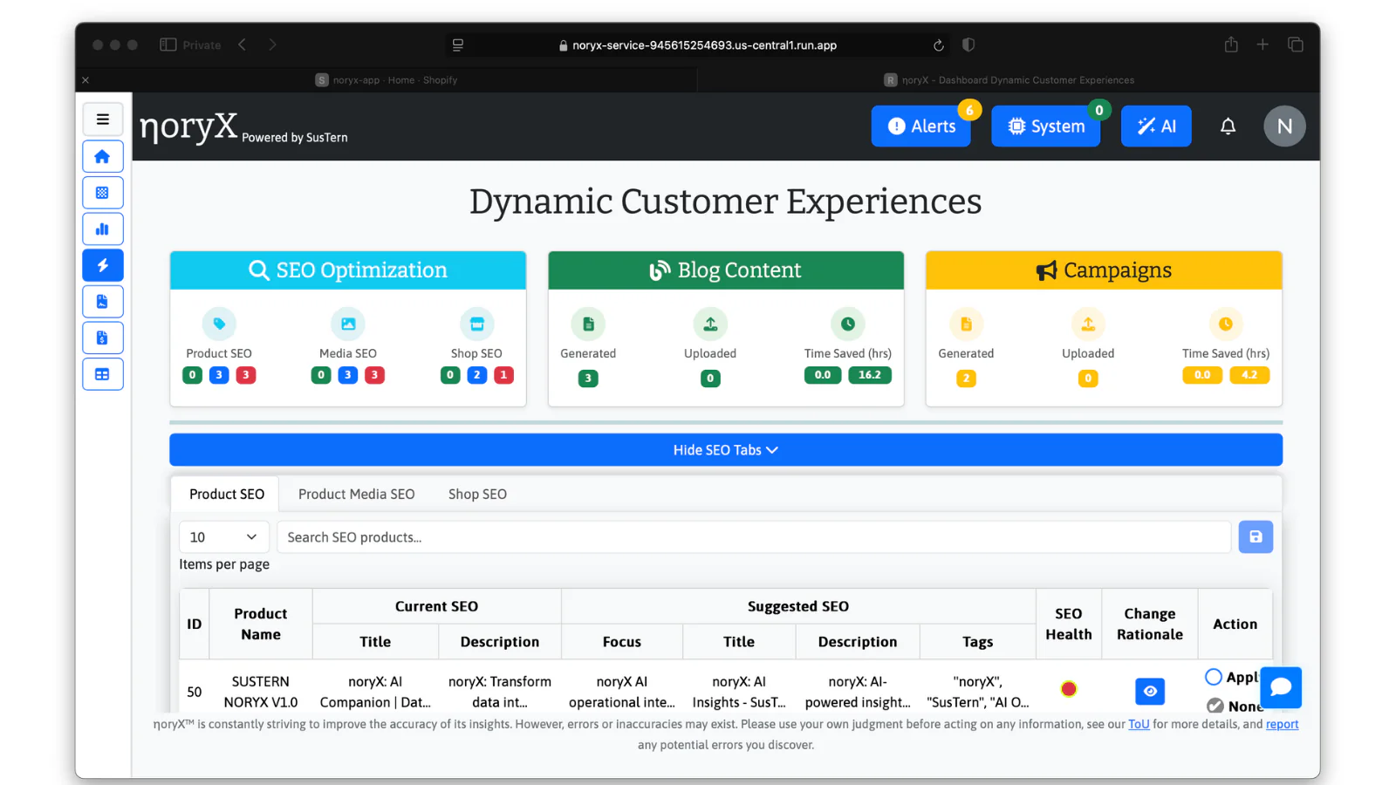1396x785 pixels.
Task: Toggle the eye icon for Change Rationale
Action: pos(1149,691)
